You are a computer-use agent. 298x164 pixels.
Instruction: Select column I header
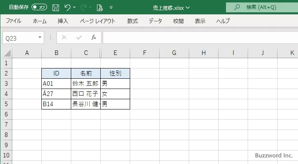click(233, 53)
